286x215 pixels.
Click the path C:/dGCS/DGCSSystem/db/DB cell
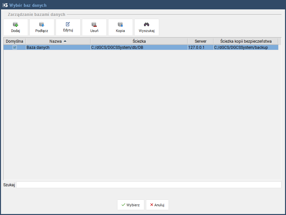(x=139, y=48)
